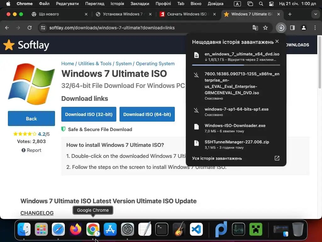Open the Профілі menu
The width and height of the screenshot is (322, 242).
[x=163, y=3]
